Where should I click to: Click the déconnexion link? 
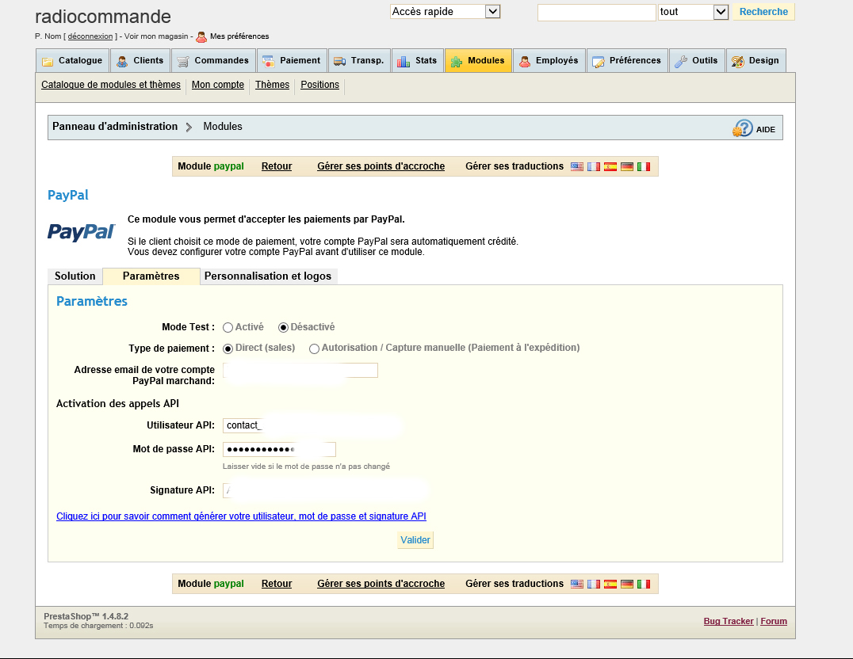coord(90,36)
